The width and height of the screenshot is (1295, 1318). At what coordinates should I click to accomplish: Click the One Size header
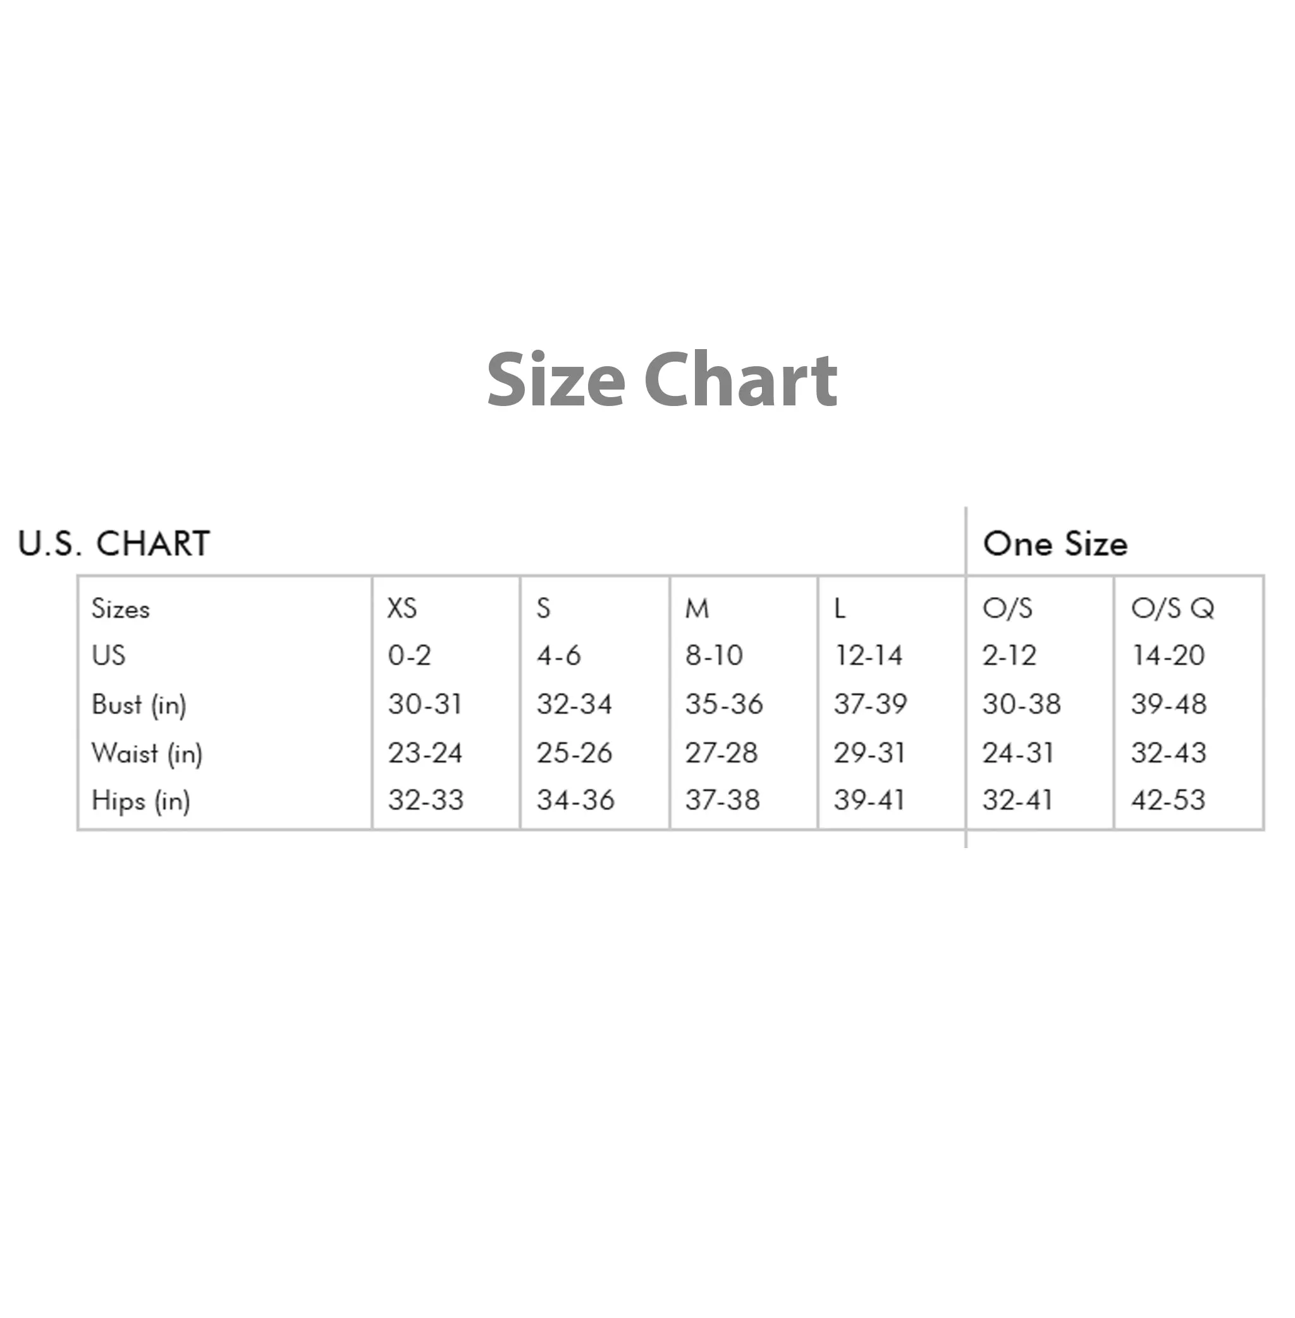coord(1055,544)
